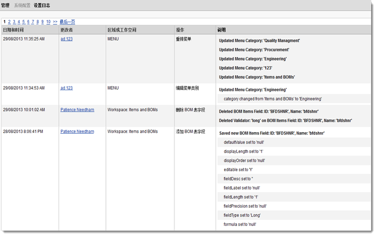Select the 设置日志 breadcrumb item
This screenshot has width=376, height=236.
point(42,5)
